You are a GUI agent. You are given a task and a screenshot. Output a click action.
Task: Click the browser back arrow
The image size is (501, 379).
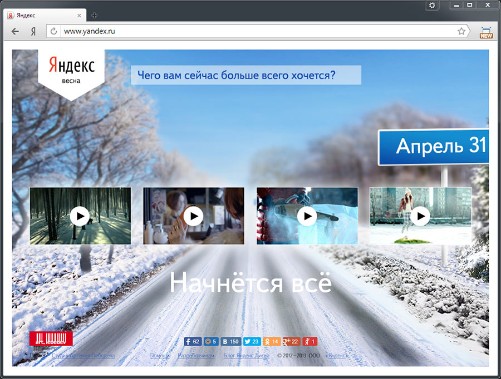tap(15, 32)
